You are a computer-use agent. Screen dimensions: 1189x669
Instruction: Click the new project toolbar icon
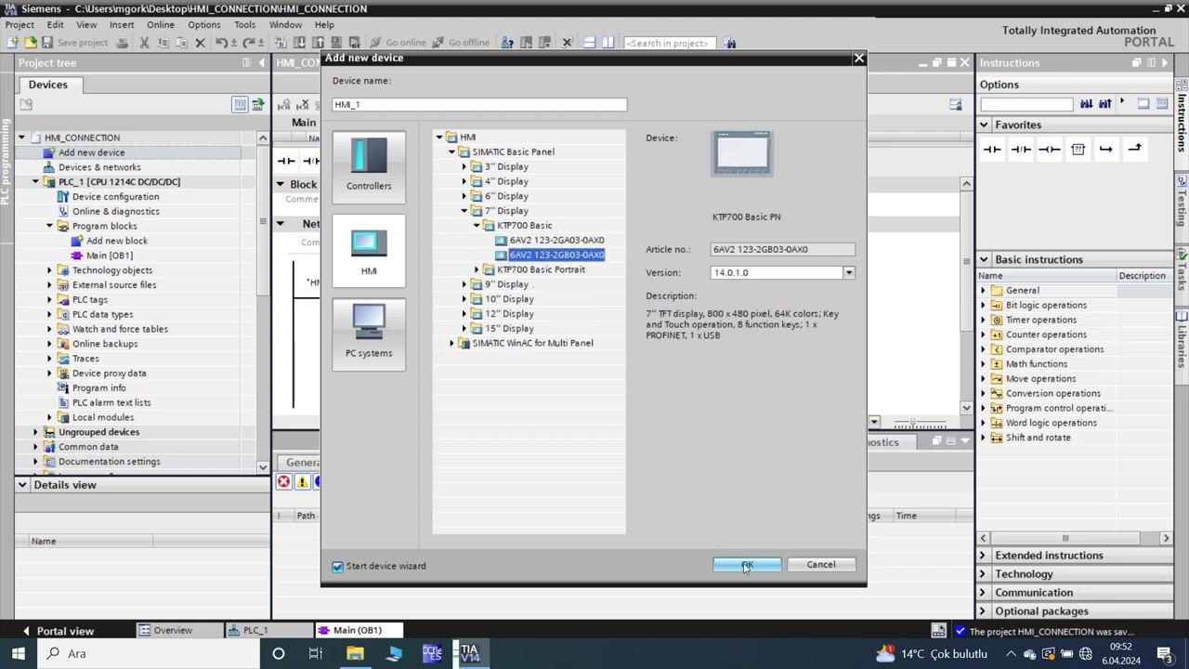click(x=13, y=43)
